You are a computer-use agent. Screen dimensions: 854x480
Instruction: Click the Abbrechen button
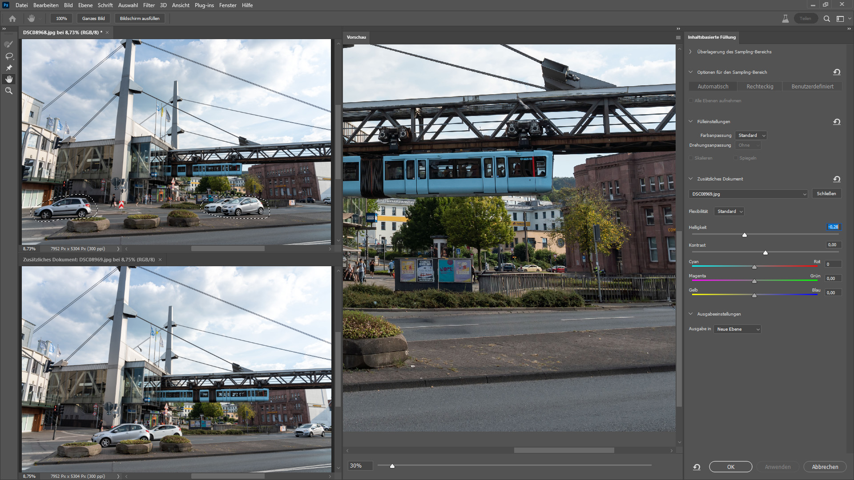tap(825, 467)
